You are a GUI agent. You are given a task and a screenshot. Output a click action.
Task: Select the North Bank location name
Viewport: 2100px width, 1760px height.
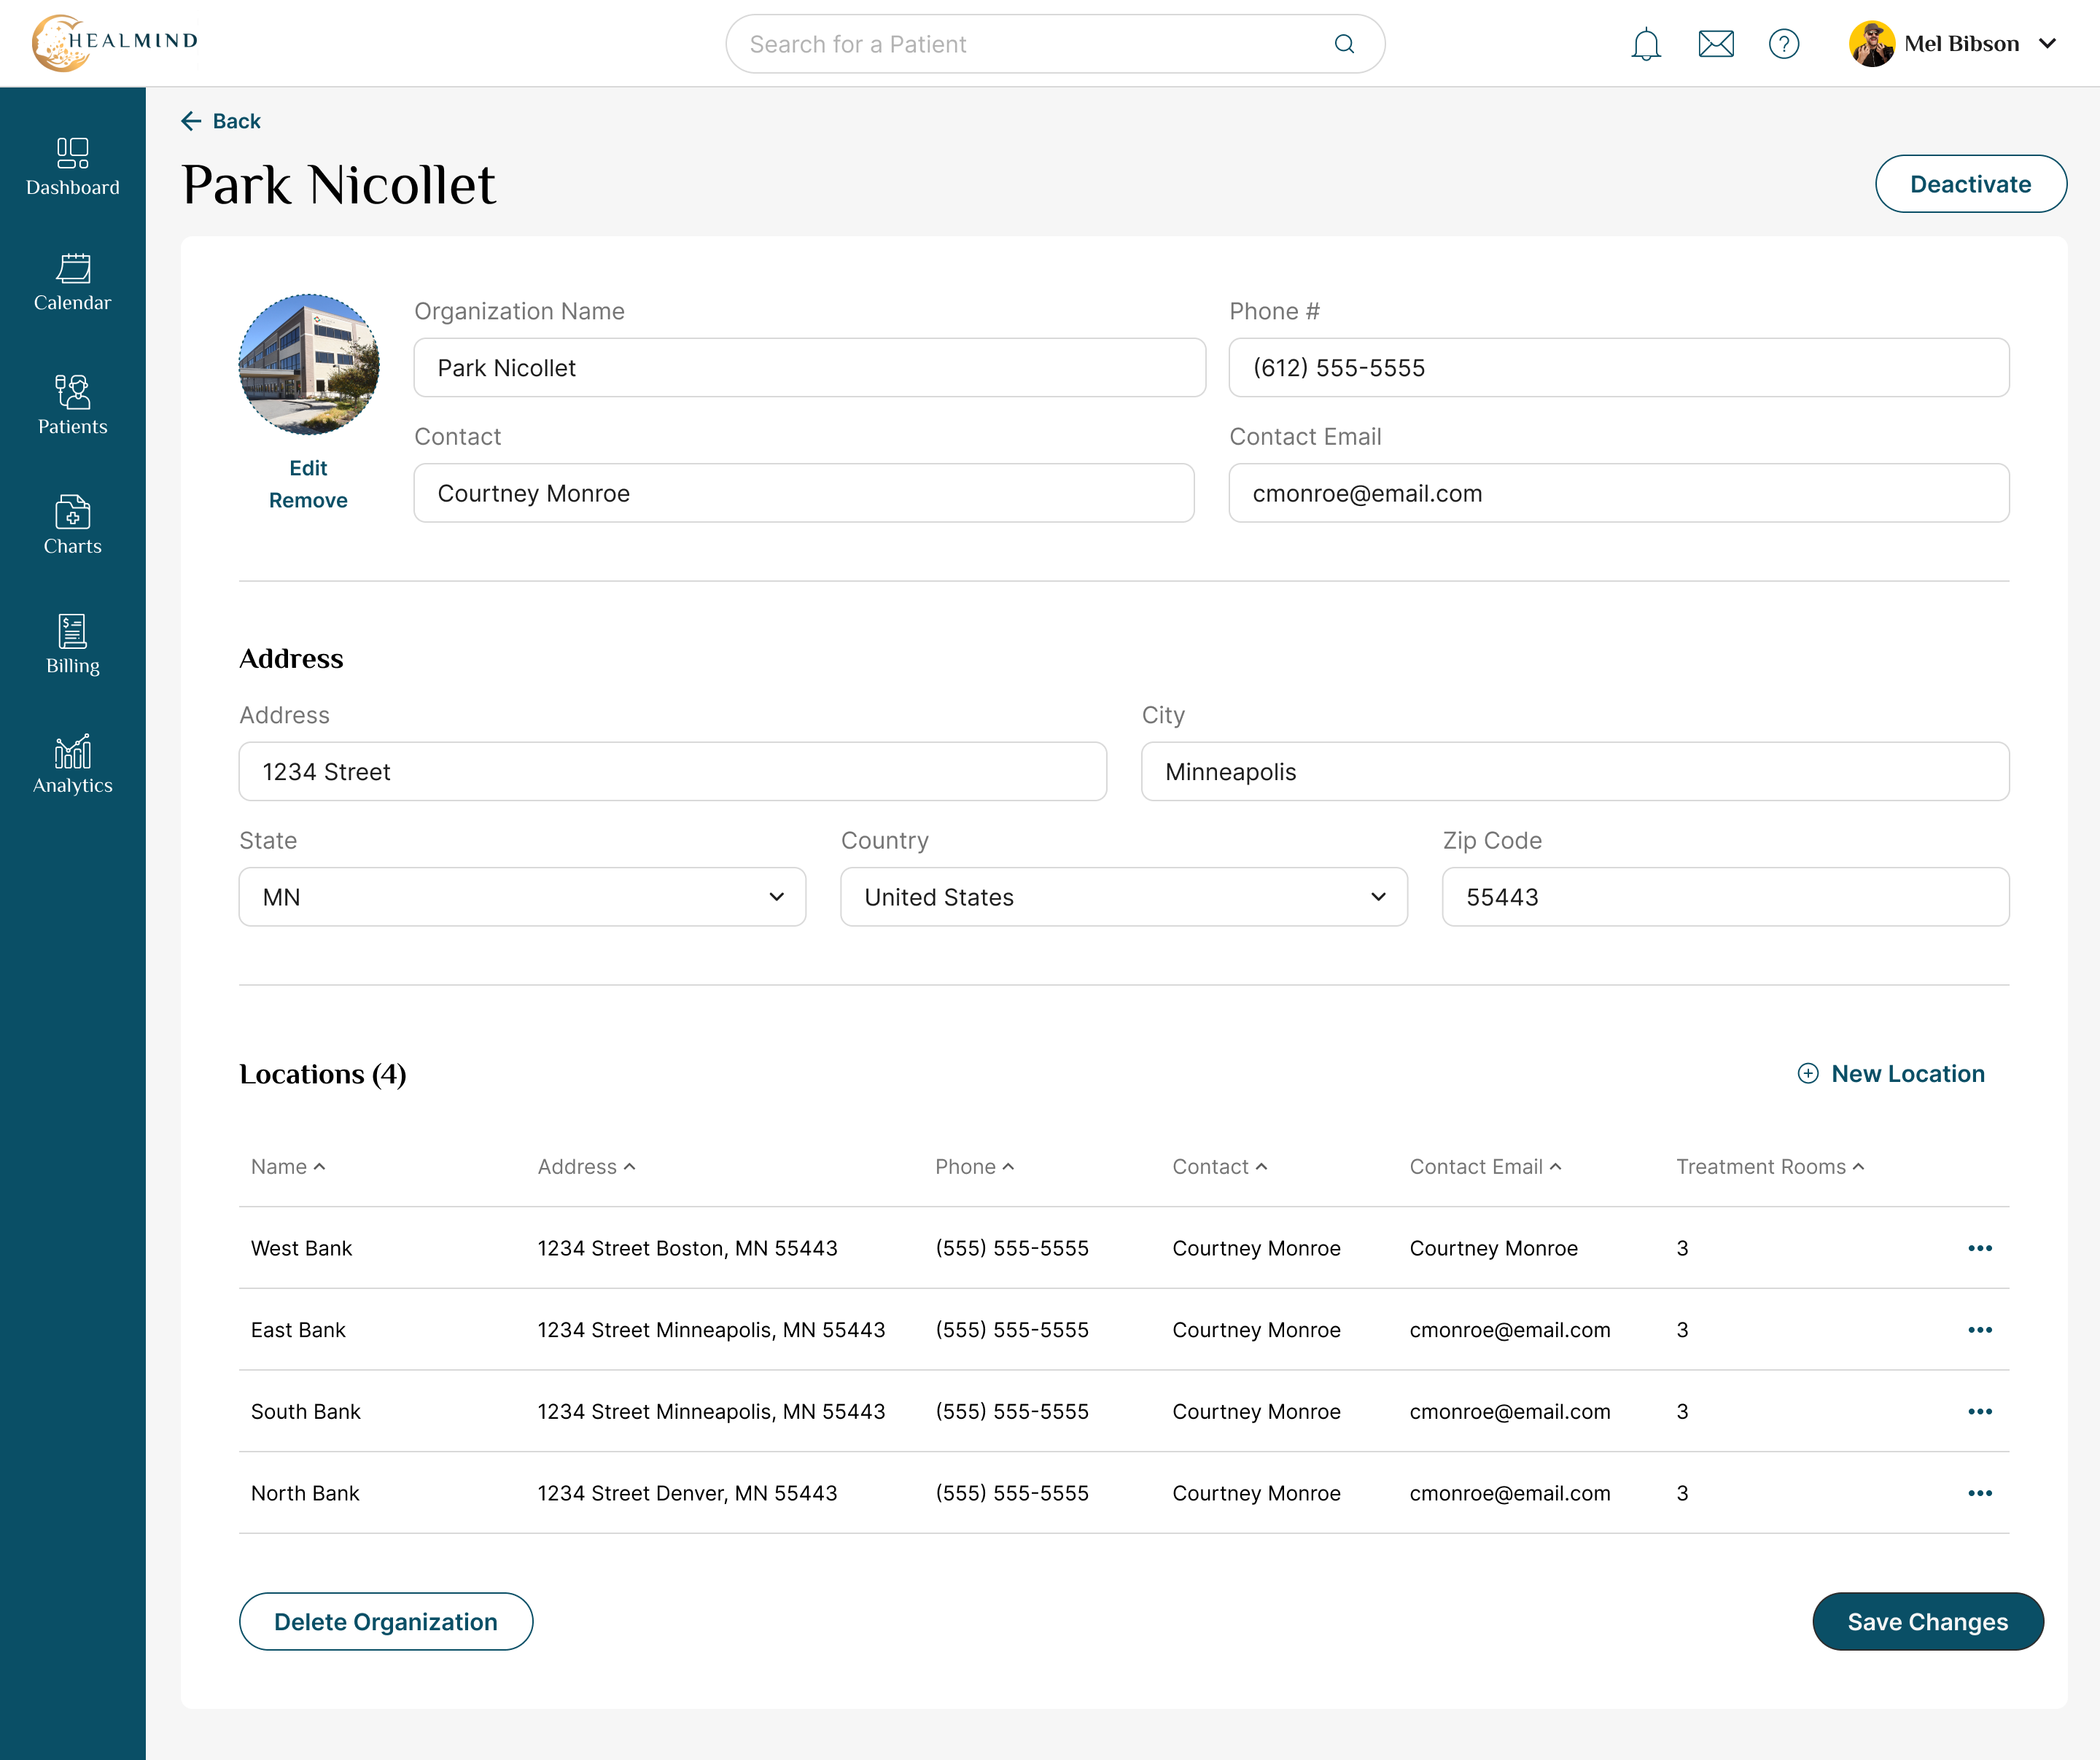pos(305,1493)
